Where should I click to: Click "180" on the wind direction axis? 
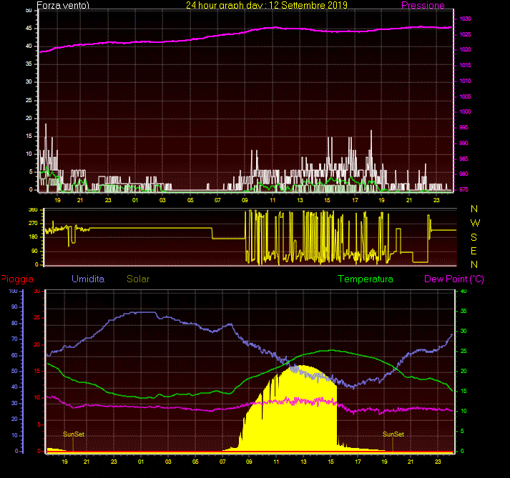[x=33, y=237]
